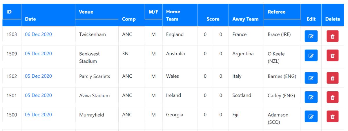Screen dimensions: 348x131
Task: Click the Date column header
Action: point(30,19)
